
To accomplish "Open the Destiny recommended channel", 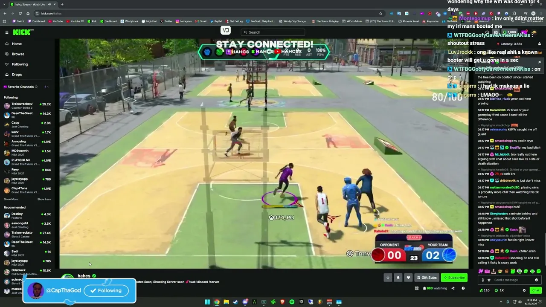I will (x=27, y=216).
